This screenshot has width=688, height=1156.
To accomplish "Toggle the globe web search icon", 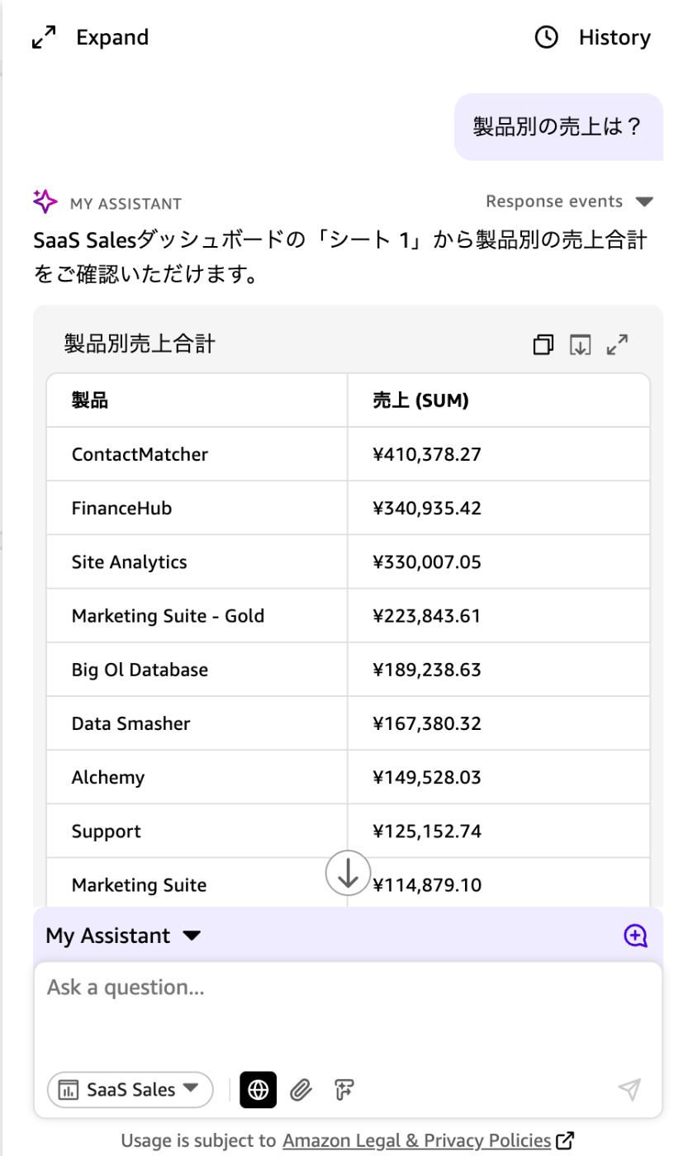I will 259,1090.
